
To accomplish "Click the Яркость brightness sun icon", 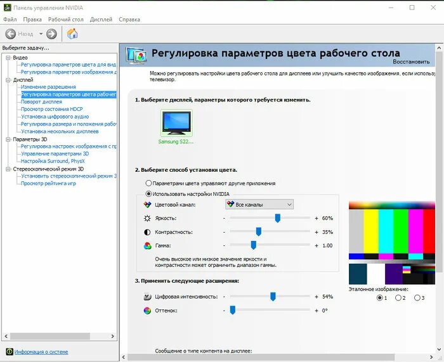I will pyautogui.click(x=147, y=218).
